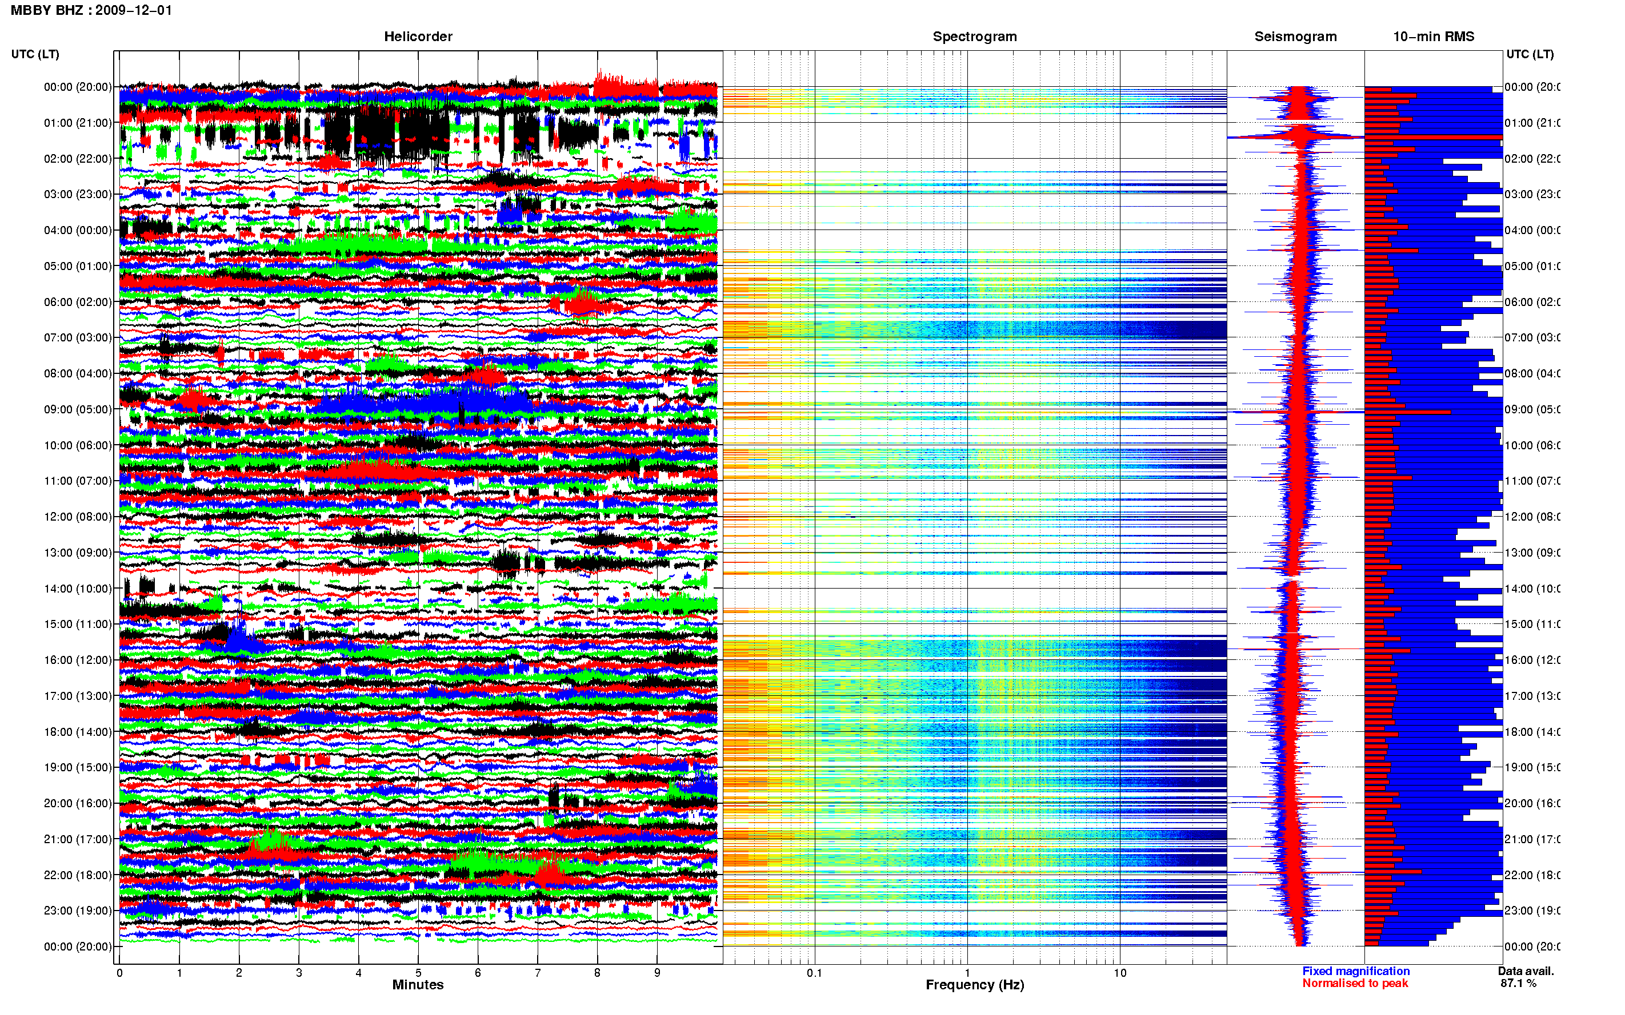Click the right axis label at 12:00
This screenshot has width=1625, height=1015.
(1532, 517)
